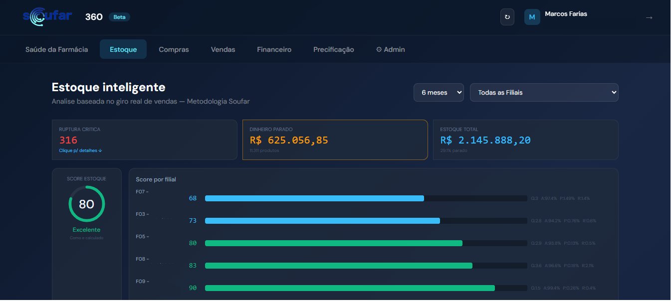Switch to the Compras tab
The height and width of the screenshot is (302, 671).
(174, 49)
